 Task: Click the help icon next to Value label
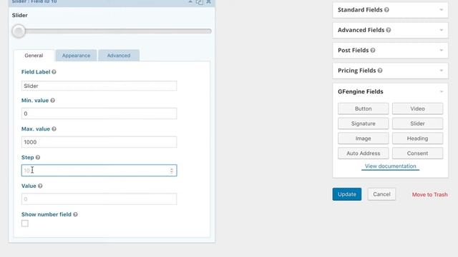[x=40, y=186]
